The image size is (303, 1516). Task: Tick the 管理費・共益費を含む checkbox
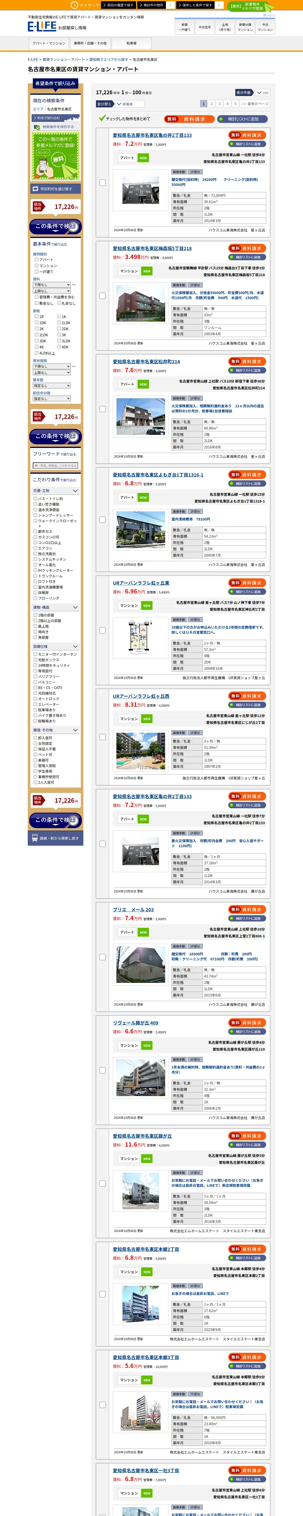[36, 297]
